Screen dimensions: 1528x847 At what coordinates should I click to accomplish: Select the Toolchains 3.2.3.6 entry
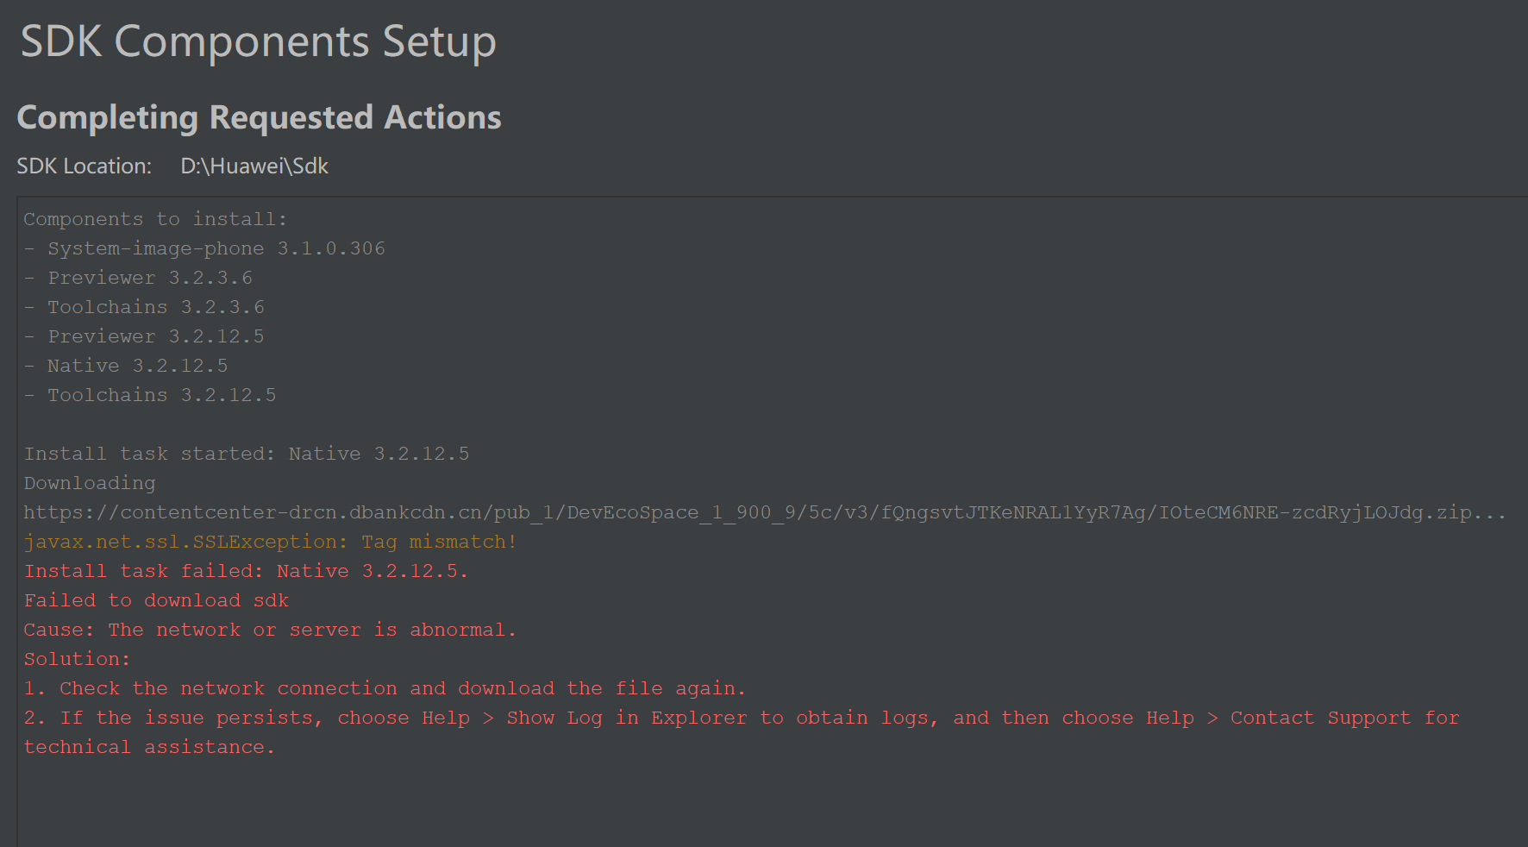click(144, 307)
